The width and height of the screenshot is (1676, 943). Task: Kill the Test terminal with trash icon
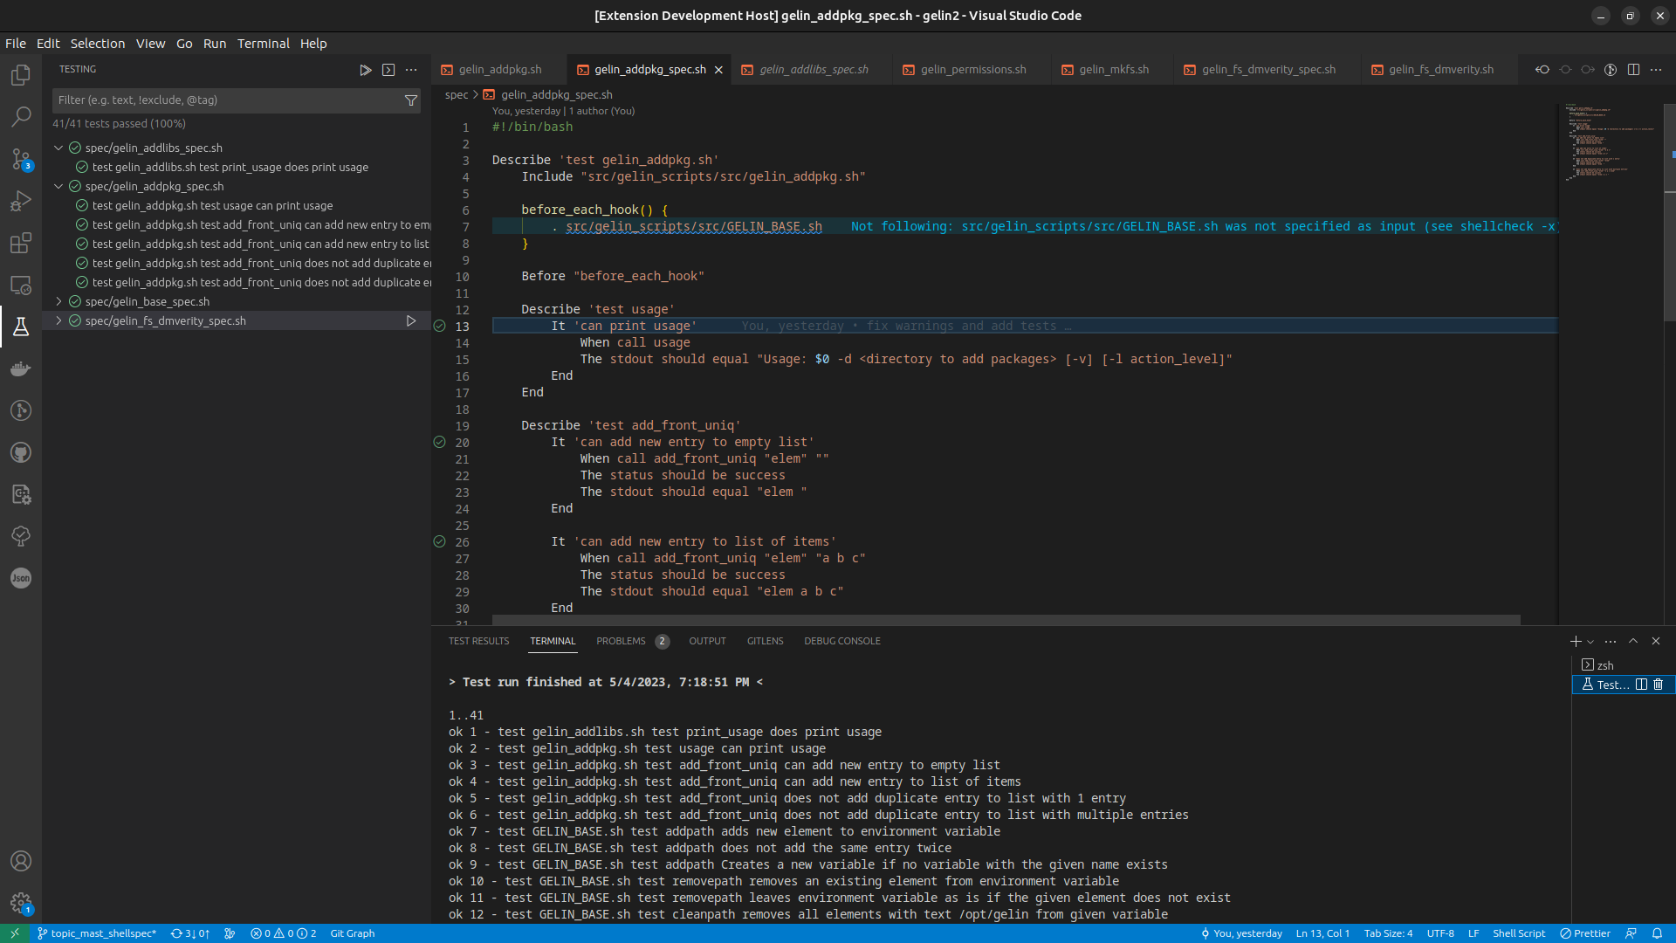[1659, 685]
